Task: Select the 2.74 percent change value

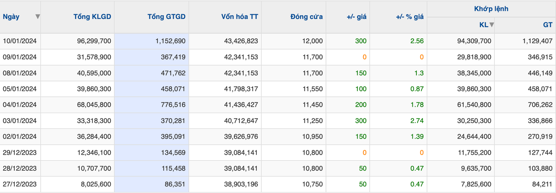Action: [416, 121]
